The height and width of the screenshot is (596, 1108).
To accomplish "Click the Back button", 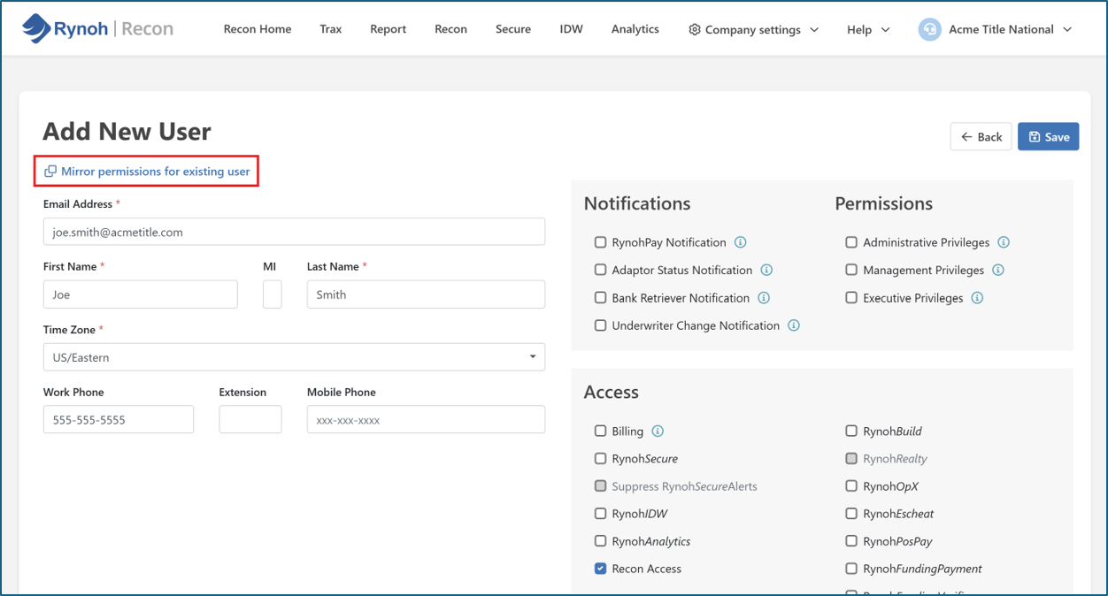I will [981, 136].
